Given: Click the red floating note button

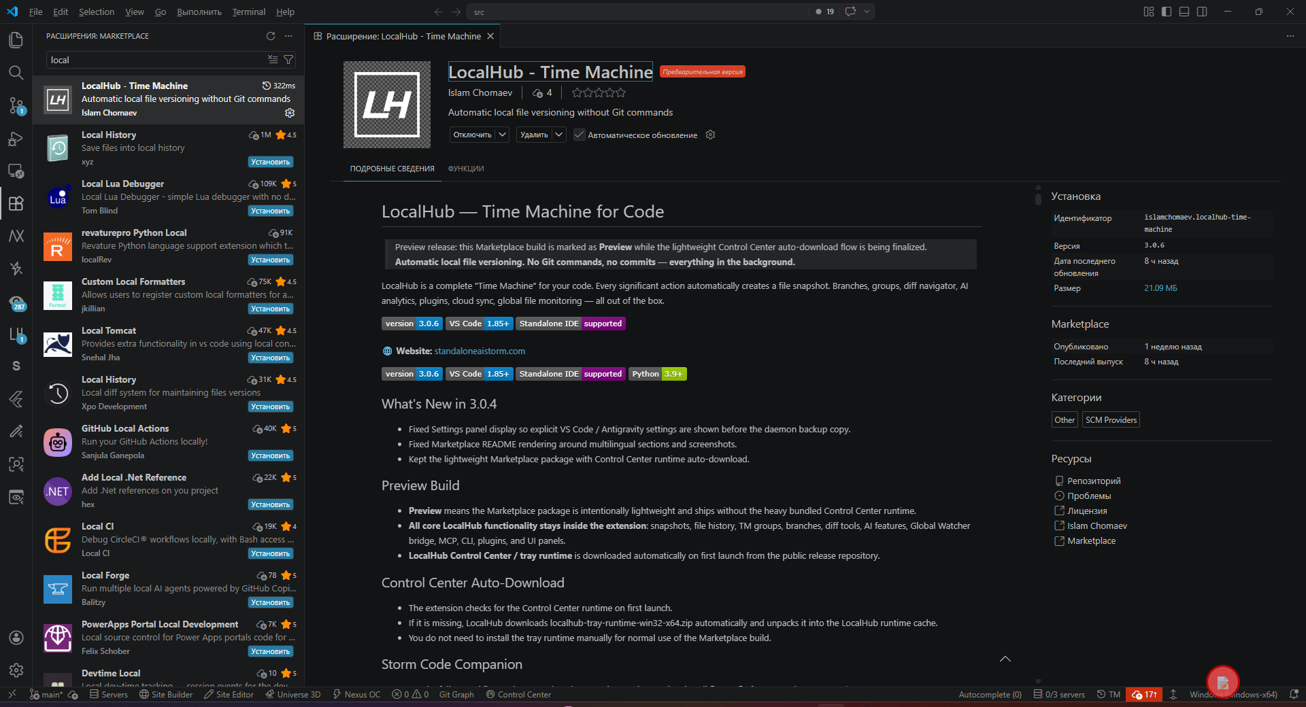Looking at the screenshot, I should coord(1222,682).
